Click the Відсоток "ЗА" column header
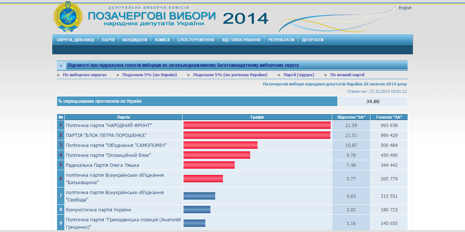This screenshot has width=465, height=232. (x=351, y=117)
